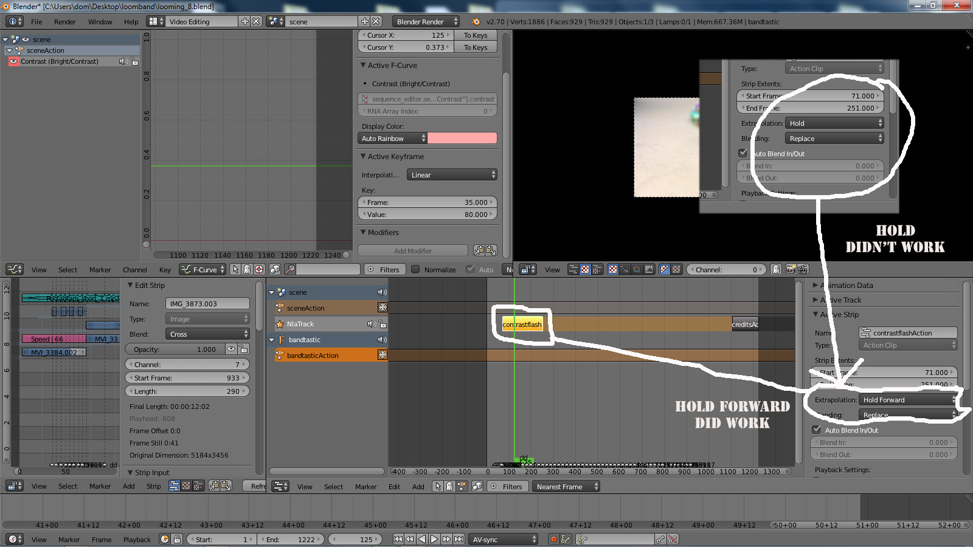
Task: Click the arrow select icon in F-Curve header
Action: [x=235, y=269]
